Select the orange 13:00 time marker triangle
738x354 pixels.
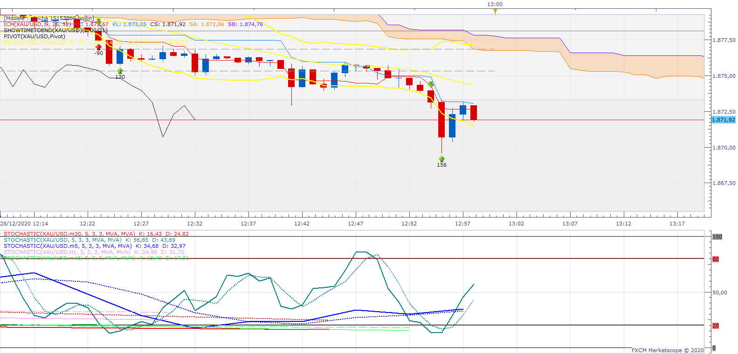495,11
